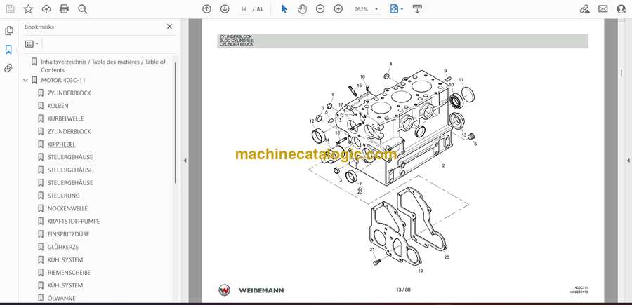Zoom out with minus button
Viewport: 632px width, 305px height.
[x=320, y=9]
